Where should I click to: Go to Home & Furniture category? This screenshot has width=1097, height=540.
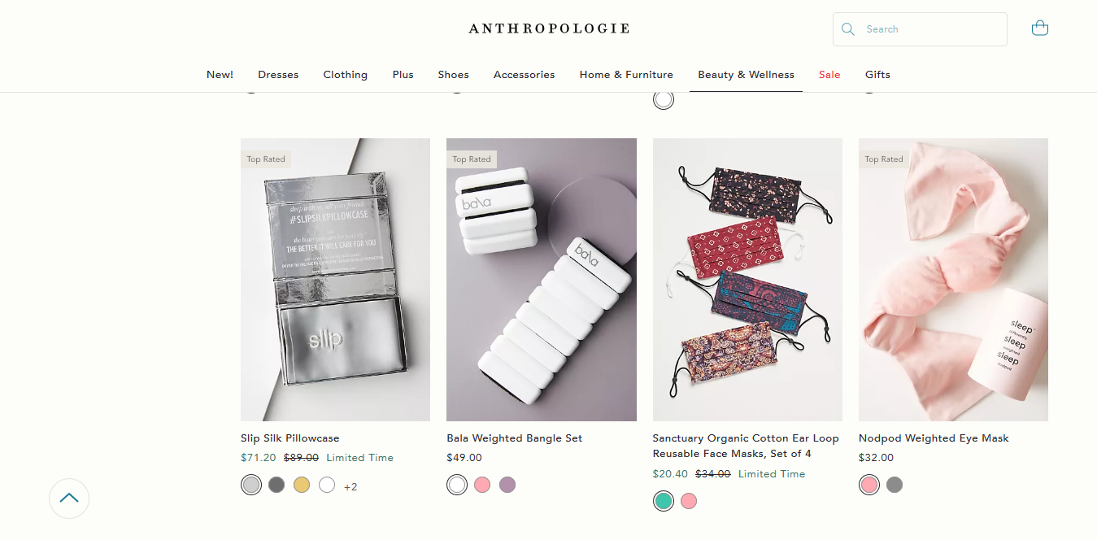click(x=626, y=74)
